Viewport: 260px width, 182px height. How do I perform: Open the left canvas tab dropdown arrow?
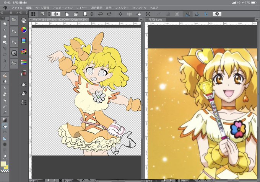(x=141, y=20)
